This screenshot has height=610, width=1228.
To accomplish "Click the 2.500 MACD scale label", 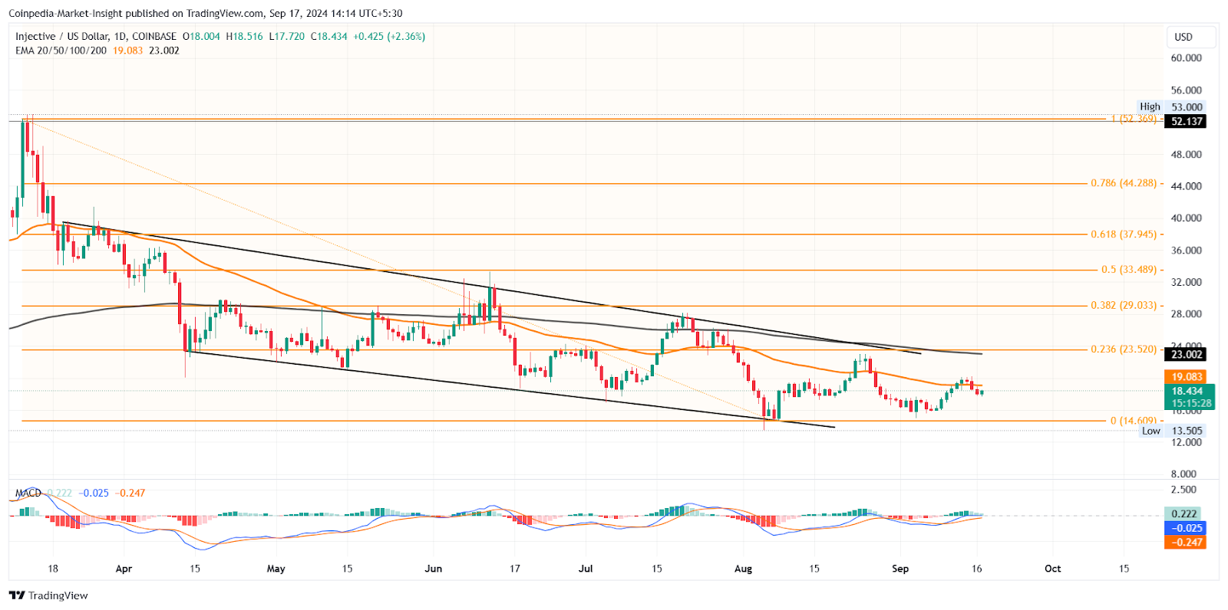I will (x=1183, y=490).
